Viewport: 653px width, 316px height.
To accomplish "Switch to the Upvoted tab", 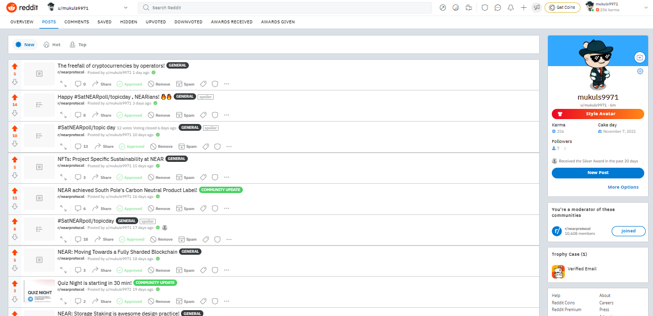I will [156, 22].
